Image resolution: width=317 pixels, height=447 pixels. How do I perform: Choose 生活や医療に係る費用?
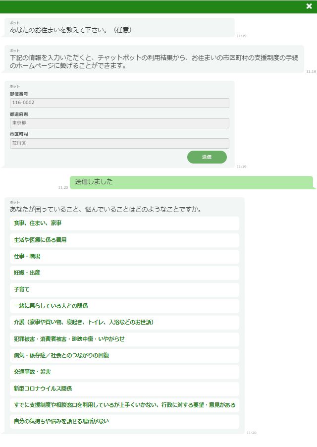pyautogui.click(x=124, y=240)
